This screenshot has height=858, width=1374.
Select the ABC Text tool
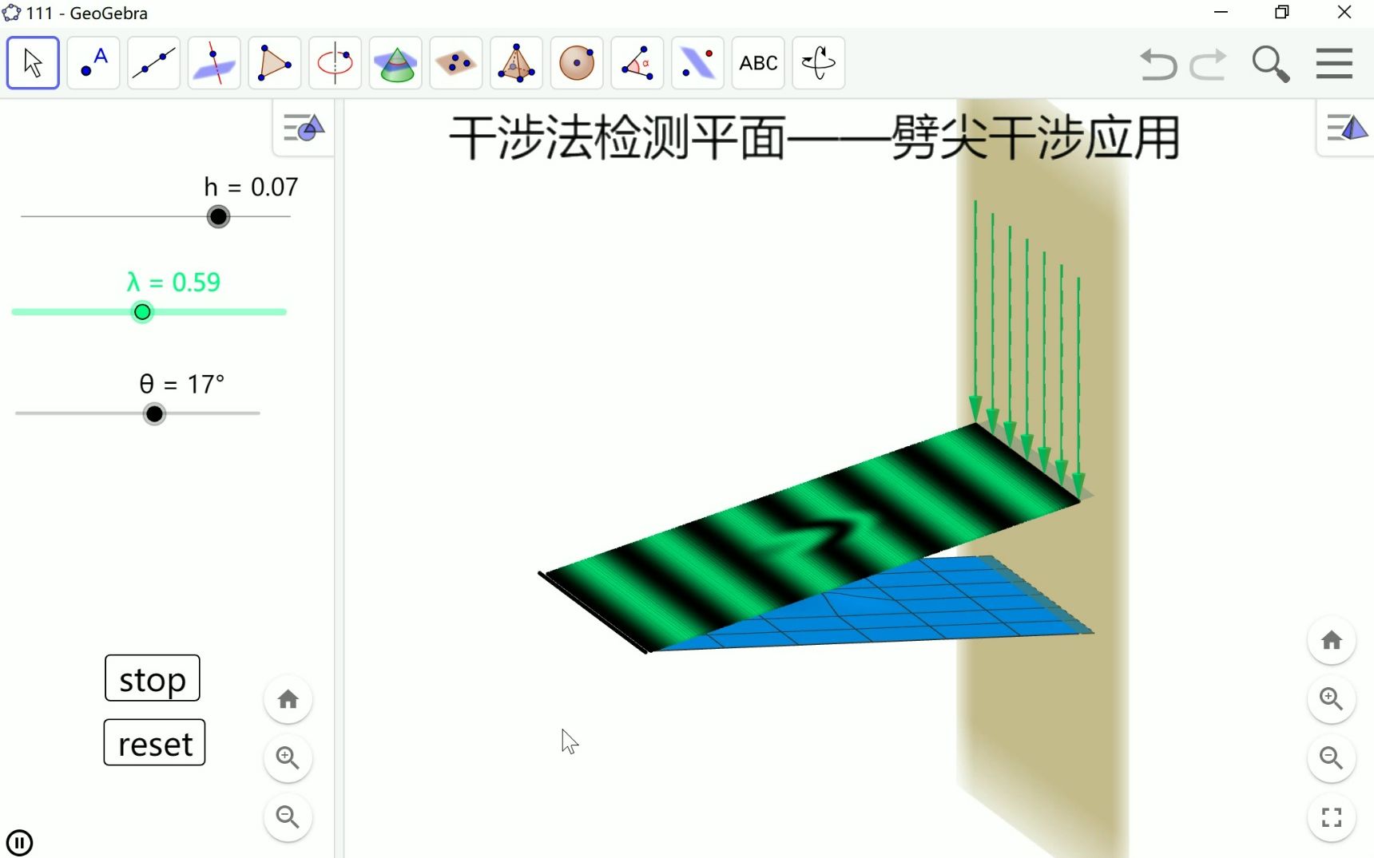(x=758, y=62)
